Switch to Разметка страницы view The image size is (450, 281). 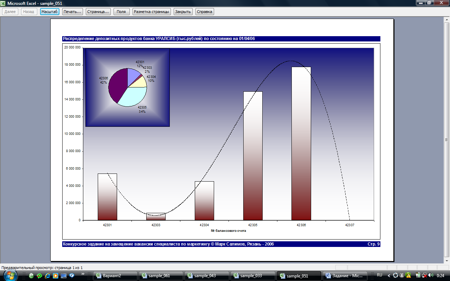(x=152, y=12)
